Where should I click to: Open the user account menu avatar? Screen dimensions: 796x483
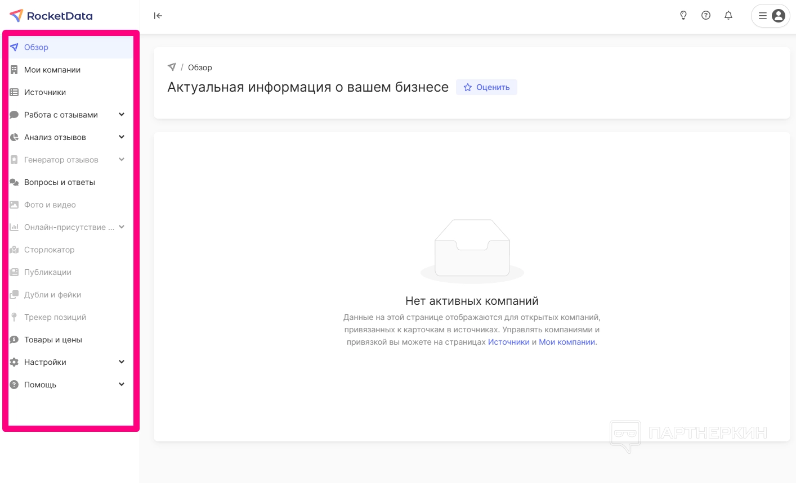point(779,16)
